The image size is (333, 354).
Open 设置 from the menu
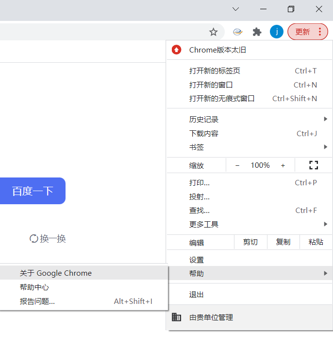250,260
